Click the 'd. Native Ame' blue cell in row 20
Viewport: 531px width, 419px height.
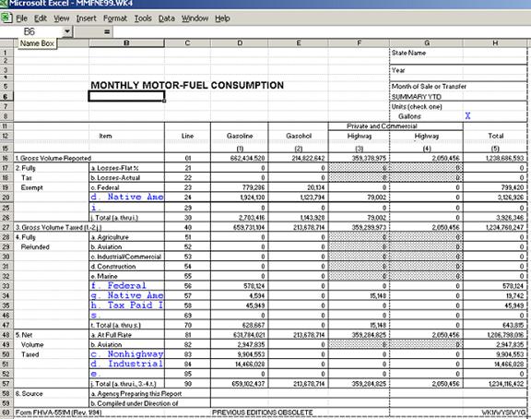pos(126,197)
